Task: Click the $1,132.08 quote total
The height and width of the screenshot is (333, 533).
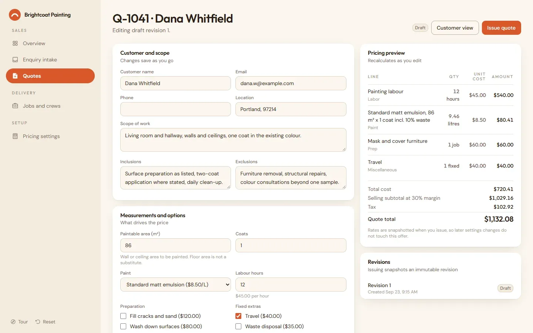Action: (499, 219)
